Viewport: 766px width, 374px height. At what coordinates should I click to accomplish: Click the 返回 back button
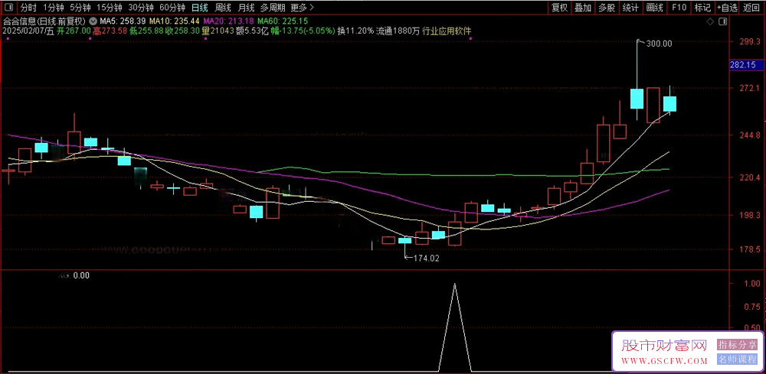tap(751, 7)
